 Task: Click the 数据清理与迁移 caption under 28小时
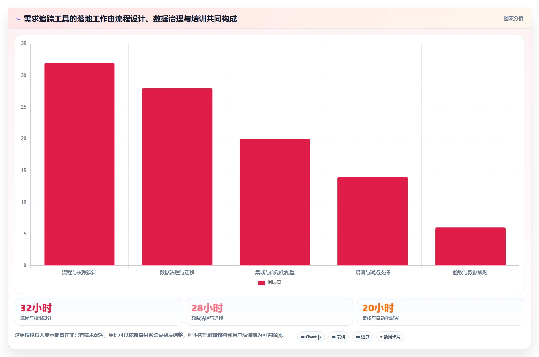tap(207, 318)
